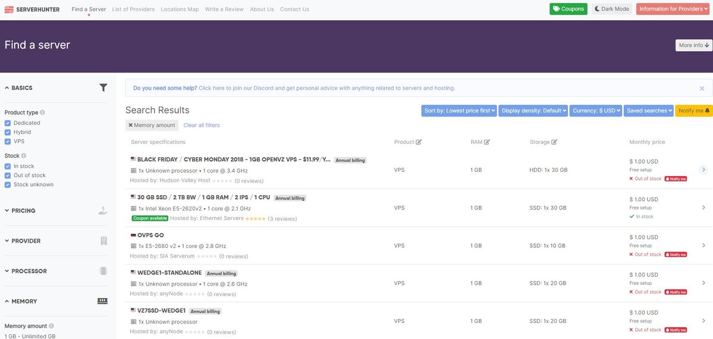The height and width of the screenshot is (339, 713).
Task: Uncheck the Stock unknown option
Action: pos(8,184)
